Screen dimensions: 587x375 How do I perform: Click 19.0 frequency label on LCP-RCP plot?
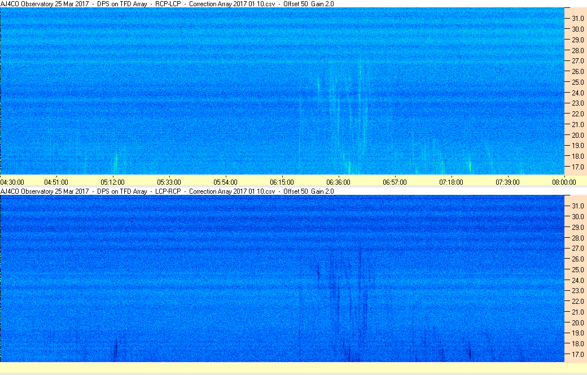(577, 333)
